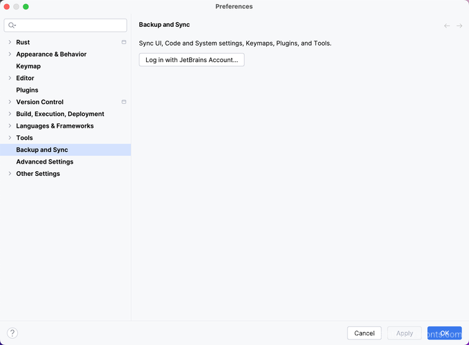Expand the Version Control chevron
The image size is (469, 345).
(x=10, y=101)
